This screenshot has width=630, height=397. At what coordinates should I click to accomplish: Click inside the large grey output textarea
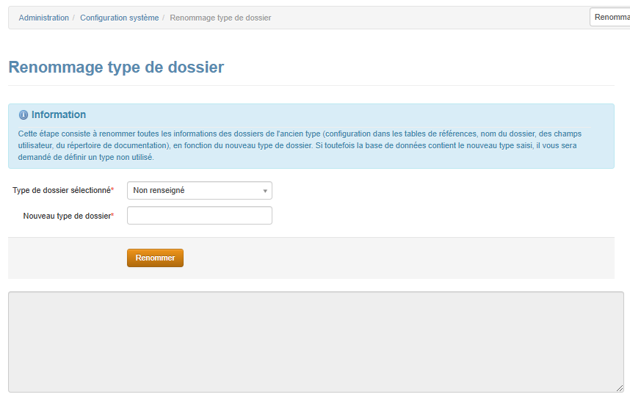(x=316, y=342)
